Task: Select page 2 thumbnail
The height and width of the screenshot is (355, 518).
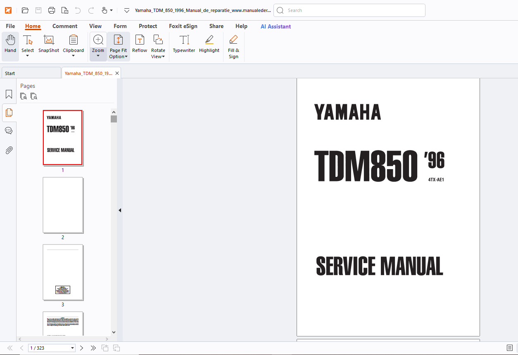Action: pyautogui.click(x=63, y=205)
